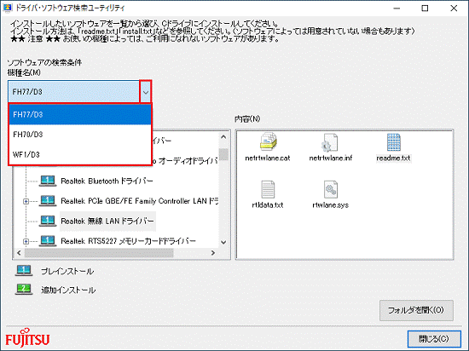Click the 追加インストール green legend icon
This screenshot has width=469, height=351.
(24, 290)
